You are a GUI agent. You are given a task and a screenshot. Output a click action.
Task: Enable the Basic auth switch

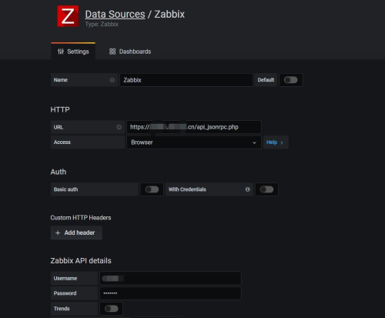coord(152,189)
